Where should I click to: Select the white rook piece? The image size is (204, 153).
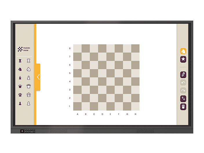pos(28,61)
